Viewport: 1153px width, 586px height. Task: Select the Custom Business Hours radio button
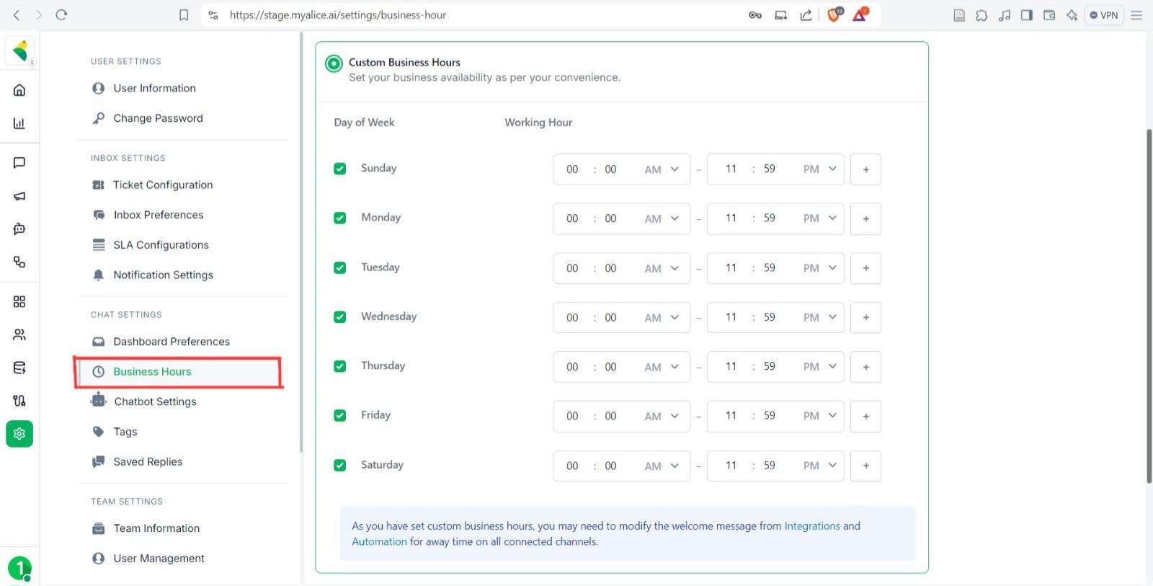334,63
